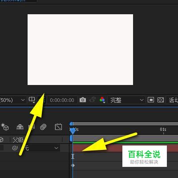Select the diamond keyframe on the timeline

tap(73, 166)
